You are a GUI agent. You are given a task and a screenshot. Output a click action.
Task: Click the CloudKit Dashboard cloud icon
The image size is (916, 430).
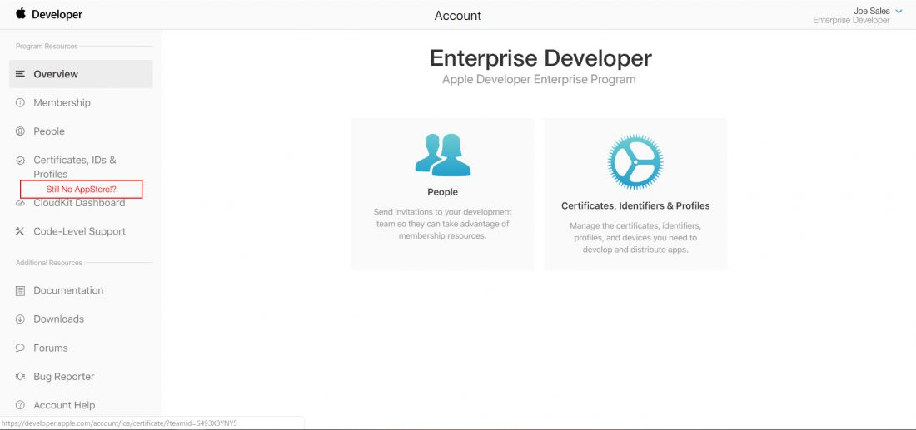pos(21,203)
